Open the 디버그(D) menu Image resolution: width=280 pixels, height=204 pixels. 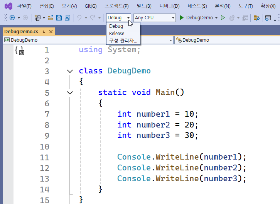click(169, 6)
